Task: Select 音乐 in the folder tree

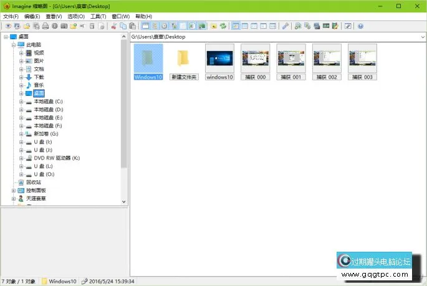Action: coord(39,85)
